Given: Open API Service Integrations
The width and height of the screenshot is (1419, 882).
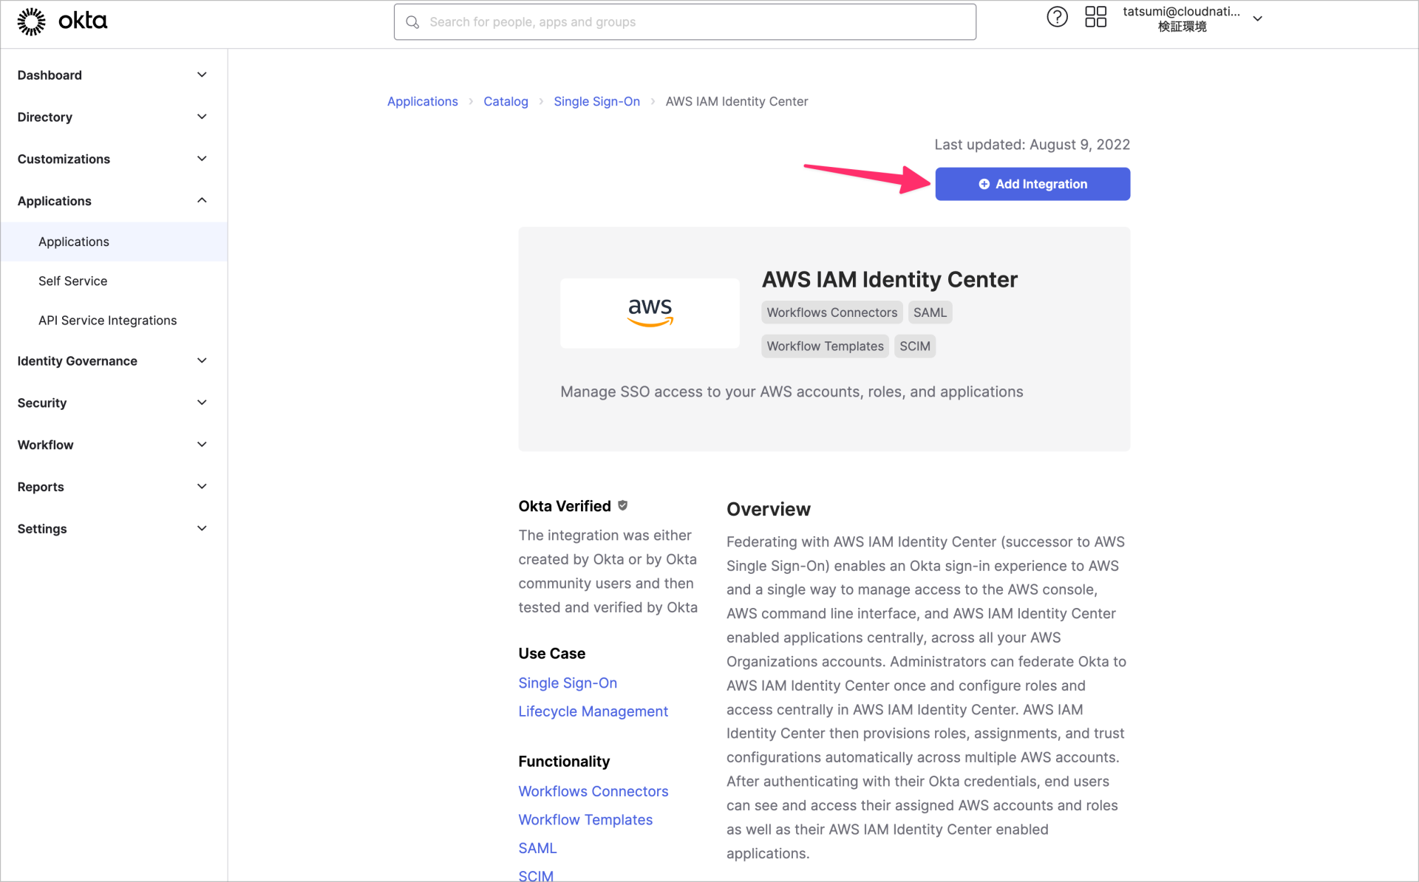Looking at the screenshot, I should pos(107,320).
